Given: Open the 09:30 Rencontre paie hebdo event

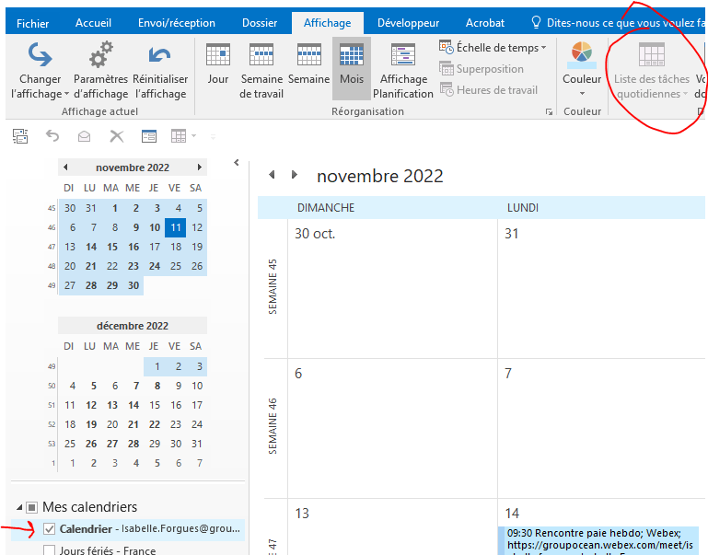Looking at the screenshot, I should (x=600, y=540).
